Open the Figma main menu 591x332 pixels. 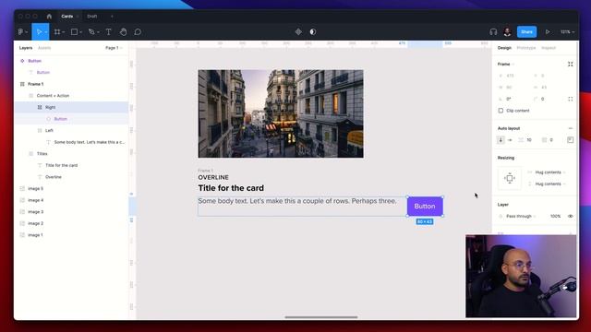point(21,32)
